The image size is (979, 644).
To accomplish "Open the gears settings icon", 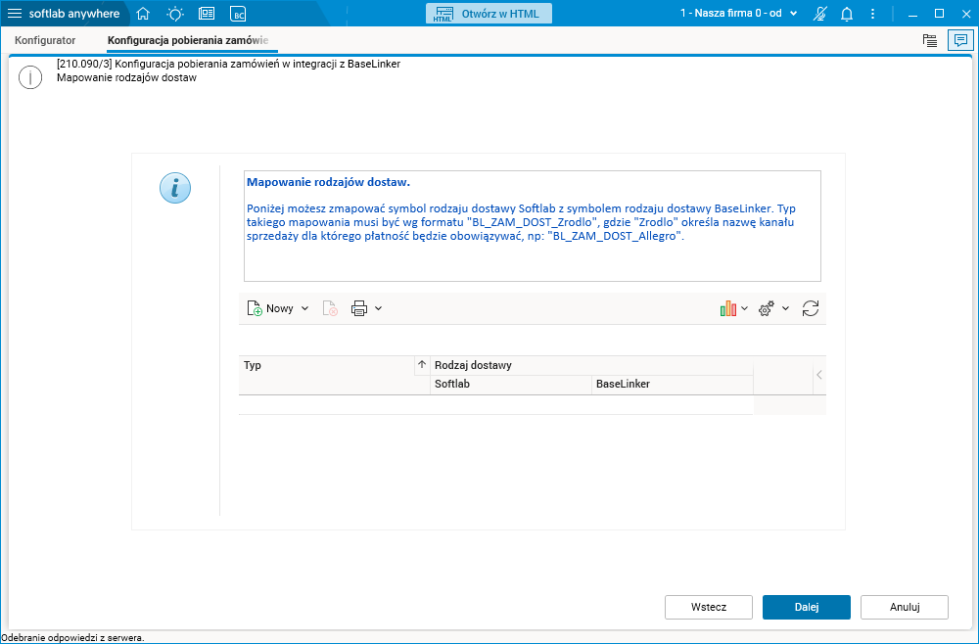I will click(x=767, y=308).
